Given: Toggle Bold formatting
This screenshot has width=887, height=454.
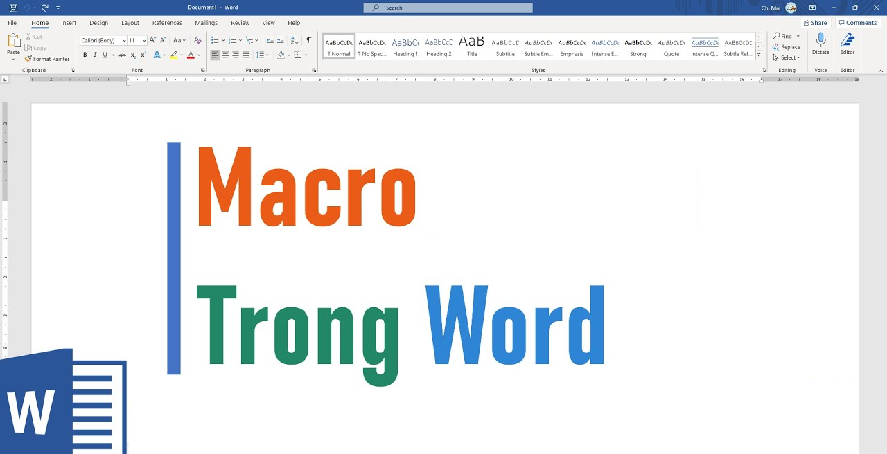Looking at the screenshot, I should tap(85, 55).
